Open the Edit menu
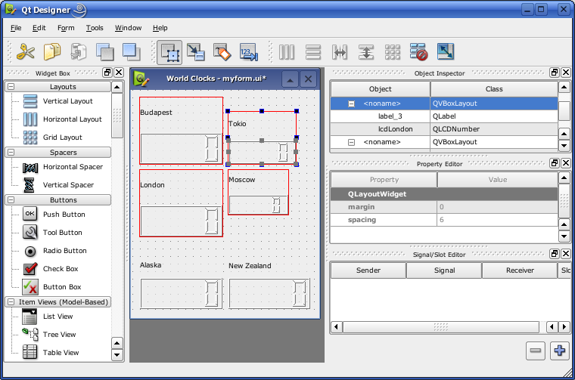Screen dimensions: 575x380 pos(39,28)
